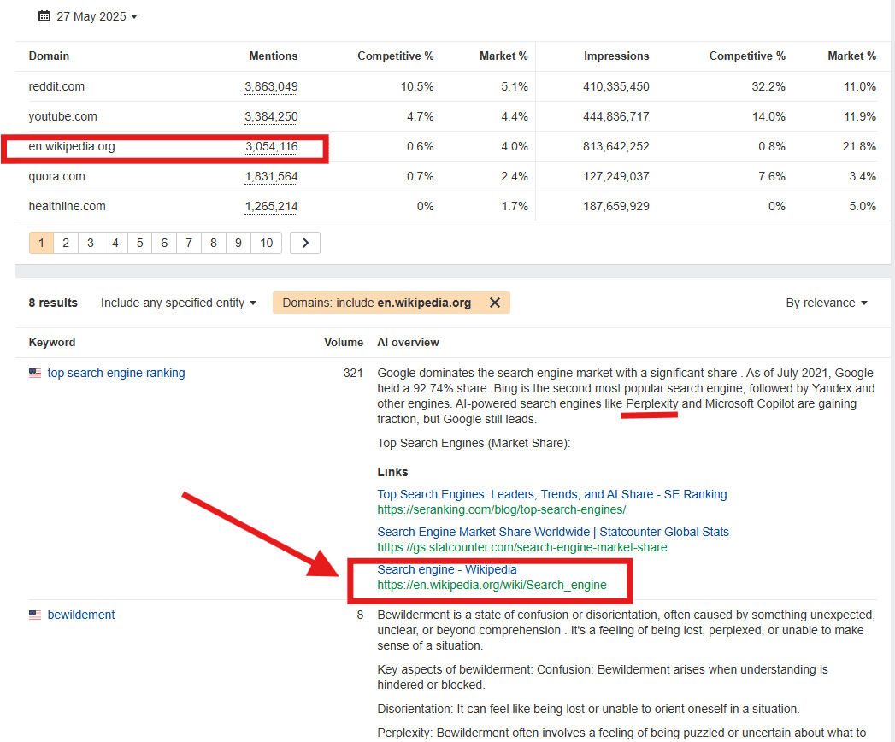The image size is (895, 742).
Task: Open Statcounter Search Engine Market Share link
Action: pyautogui.click(x=553, y=532)
